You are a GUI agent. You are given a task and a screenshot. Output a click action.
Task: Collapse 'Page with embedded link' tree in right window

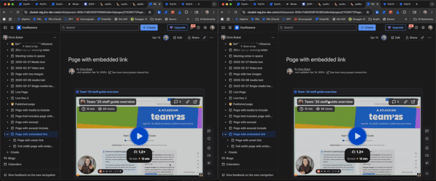point(226,134)
